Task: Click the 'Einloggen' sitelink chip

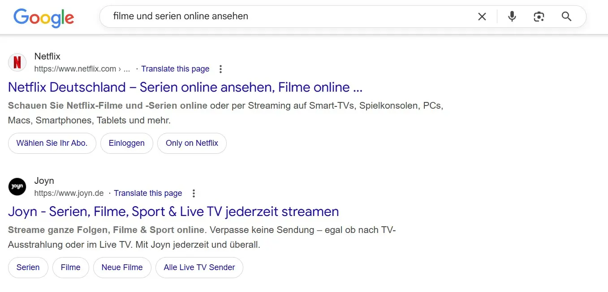Action: coord(127,143)
